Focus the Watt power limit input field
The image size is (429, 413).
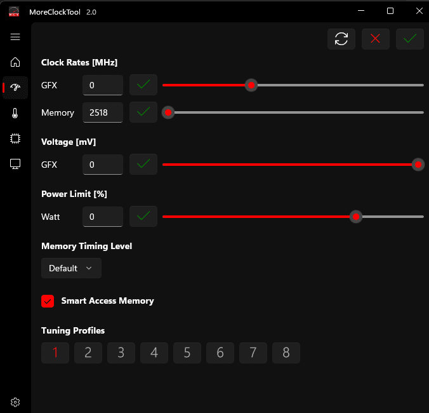coord(103,217)
